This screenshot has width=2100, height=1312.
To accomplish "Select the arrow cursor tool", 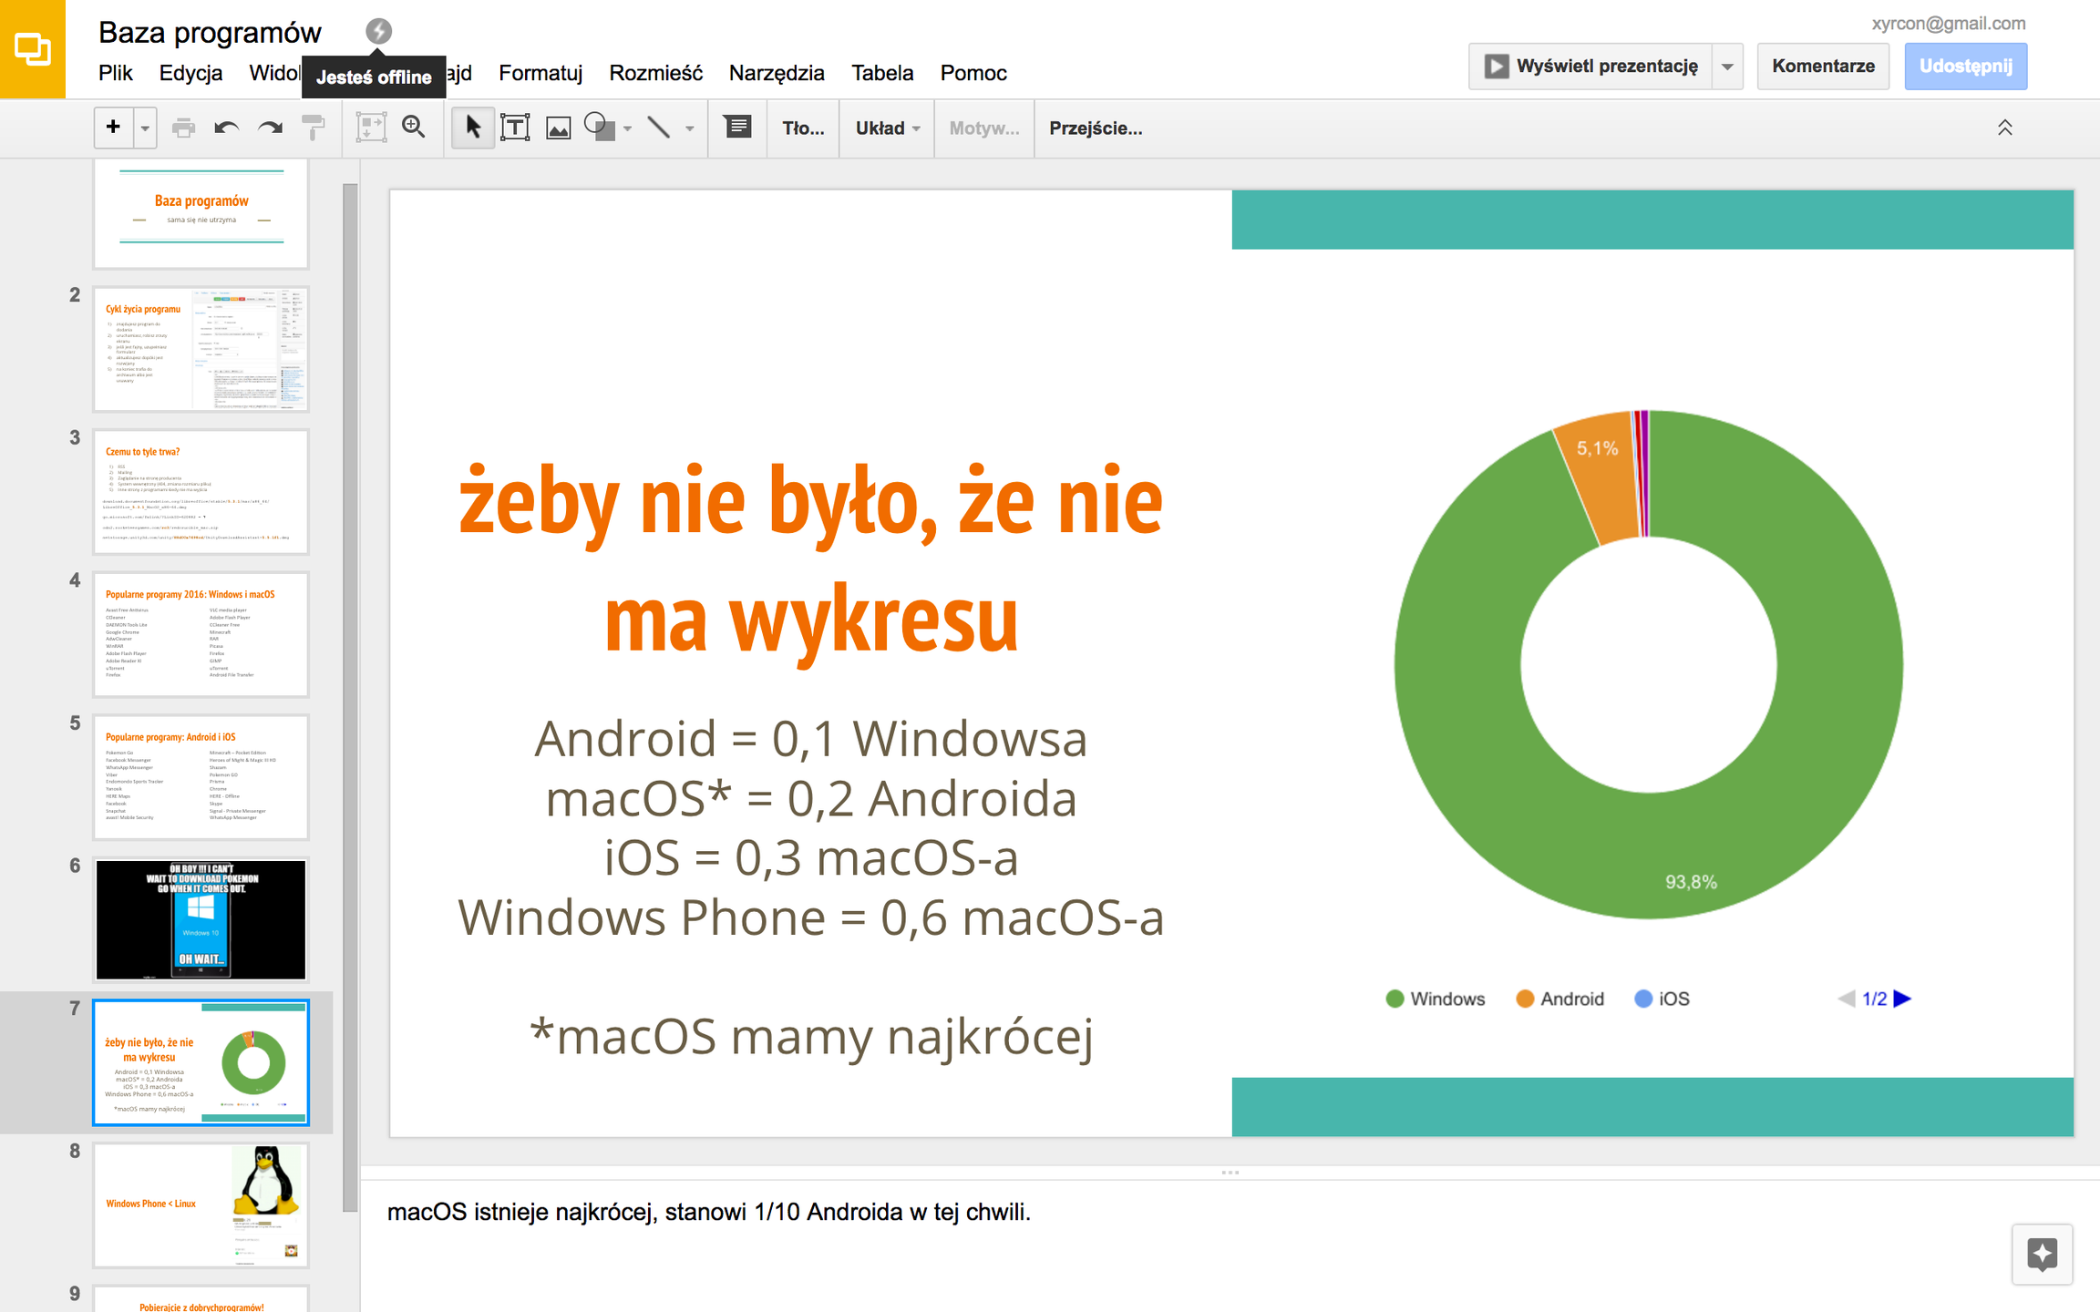I will tap(472, 128).
